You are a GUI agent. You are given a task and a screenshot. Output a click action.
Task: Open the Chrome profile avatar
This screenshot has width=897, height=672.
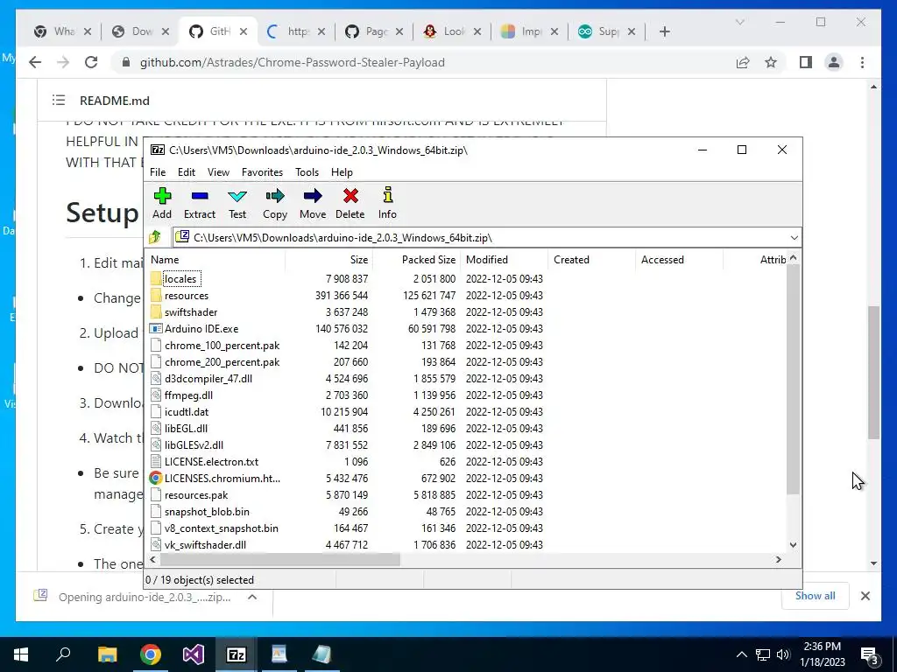click(x=834, y=62)
